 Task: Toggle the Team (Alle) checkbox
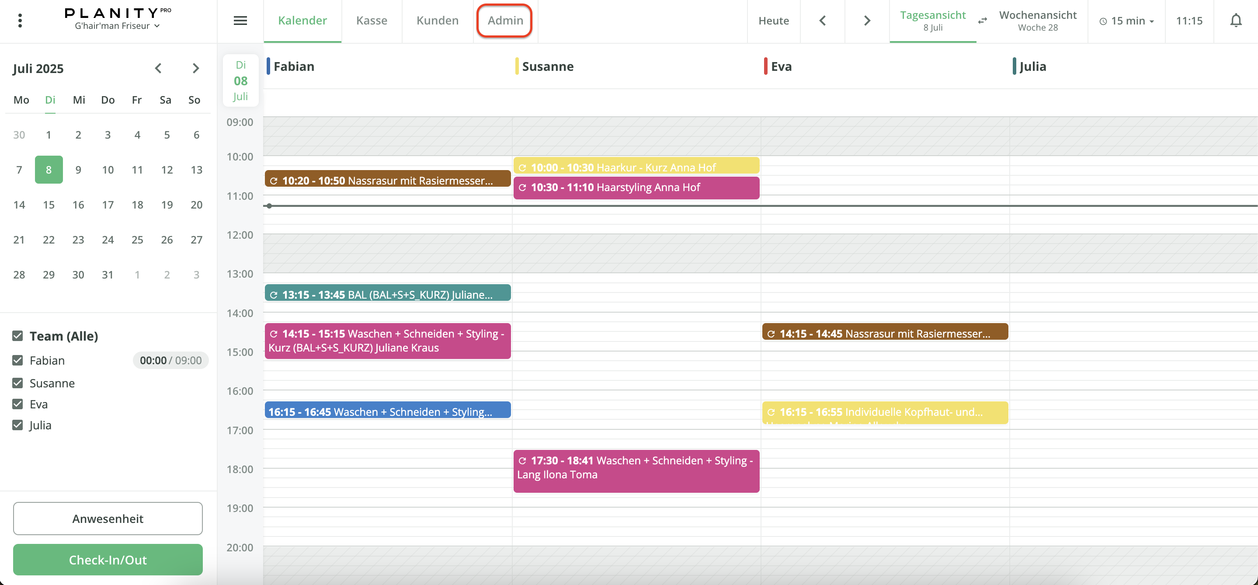click(17, 336)
